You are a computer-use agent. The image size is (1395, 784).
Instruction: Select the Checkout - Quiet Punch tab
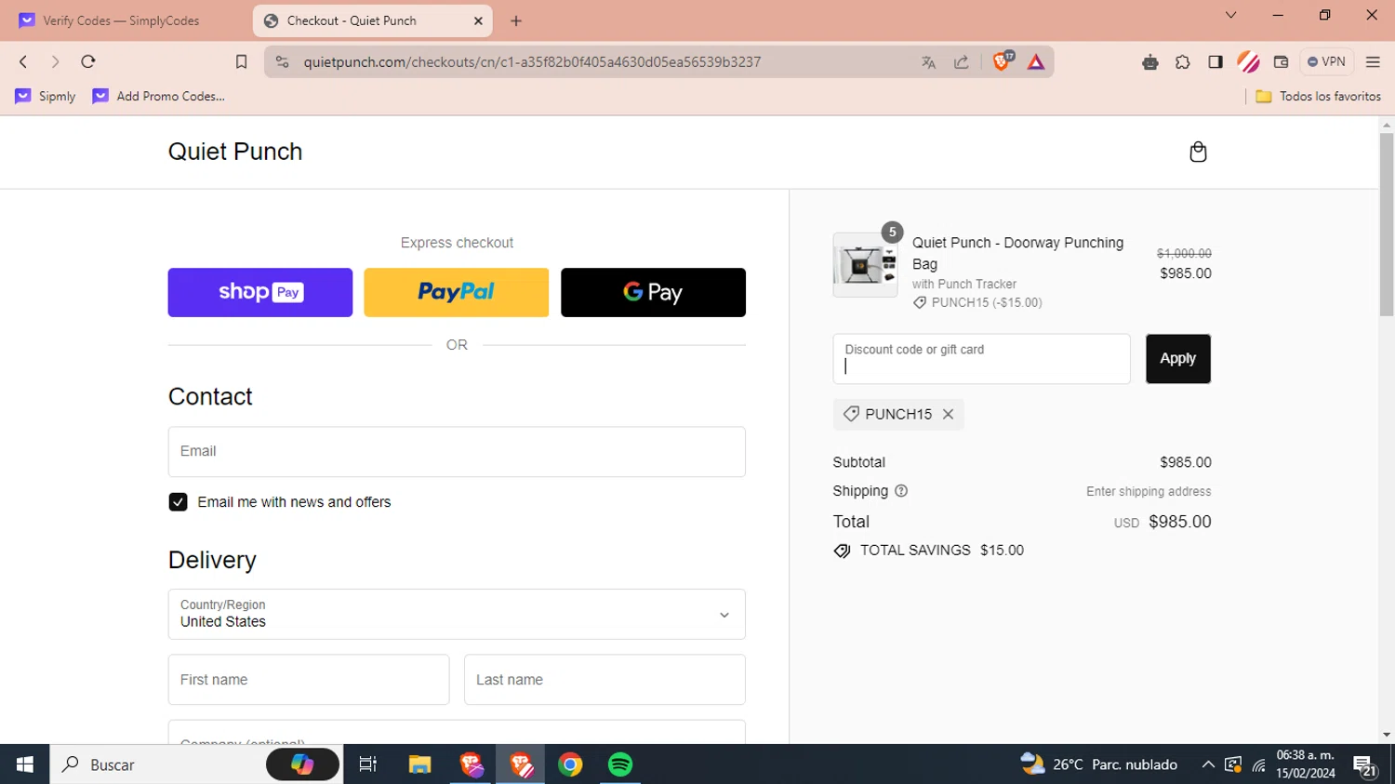(372, 20)
